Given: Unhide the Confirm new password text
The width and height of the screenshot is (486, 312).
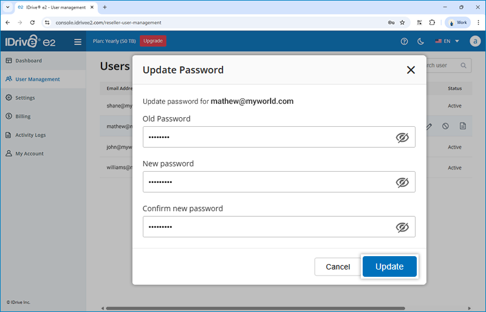Looking at the screenshot, I should (402, 227).
